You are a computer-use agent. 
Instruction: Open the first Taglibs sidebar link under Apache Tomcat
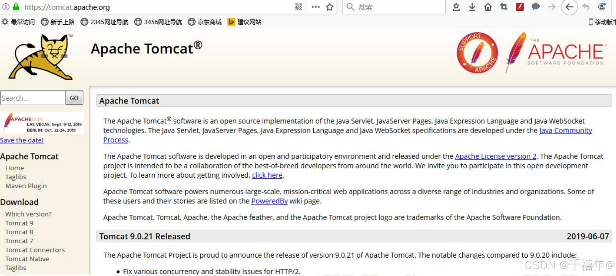tap(15, 177)
